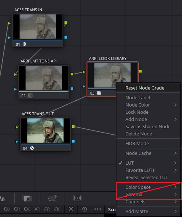Image resolution: width=182 pixels, height=217 pixels.
Task: Click green RGB input of ACES TRANS OUT
Action: click(17, 127)
